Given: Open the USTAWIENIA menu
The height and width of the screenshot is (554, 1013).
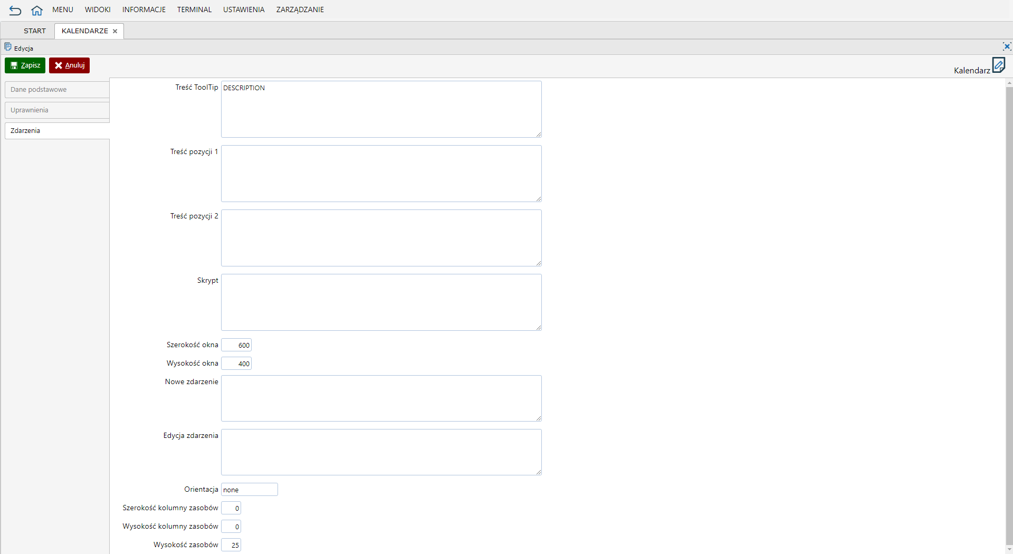Looking at the screenshot, I should tap(244, 9).
